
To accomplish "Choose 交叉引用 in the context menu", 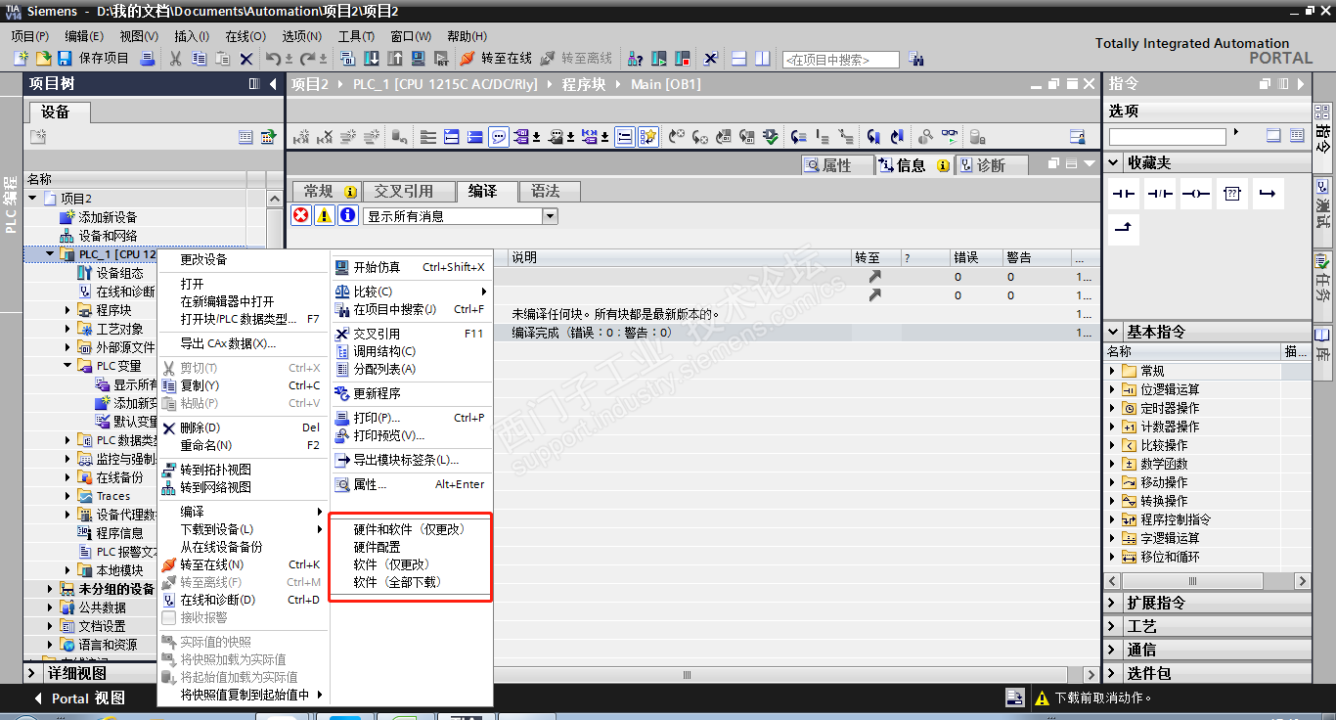I will coord(410,334).
